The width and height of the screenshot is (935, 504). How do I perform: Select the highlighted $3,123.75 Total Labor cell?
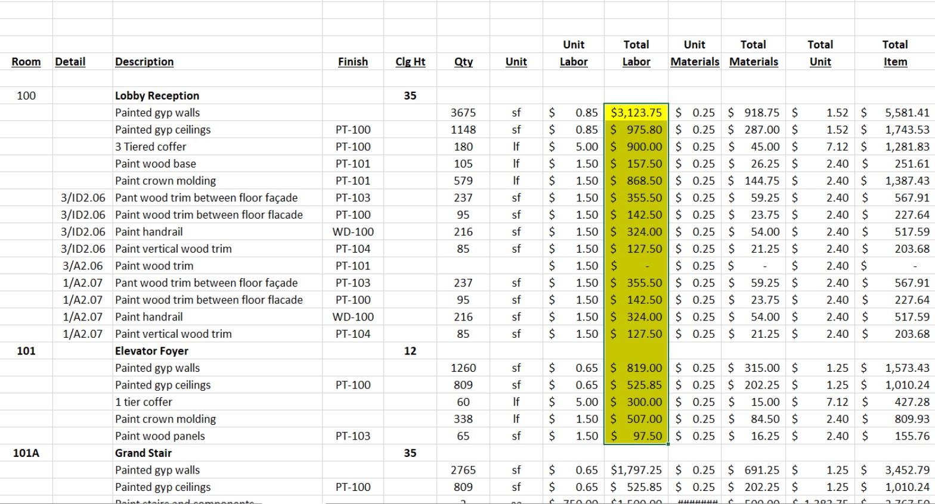[636, 113]
